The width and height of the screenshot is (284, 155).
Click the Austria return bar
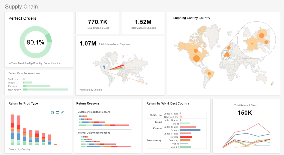(x=185, y=147)
